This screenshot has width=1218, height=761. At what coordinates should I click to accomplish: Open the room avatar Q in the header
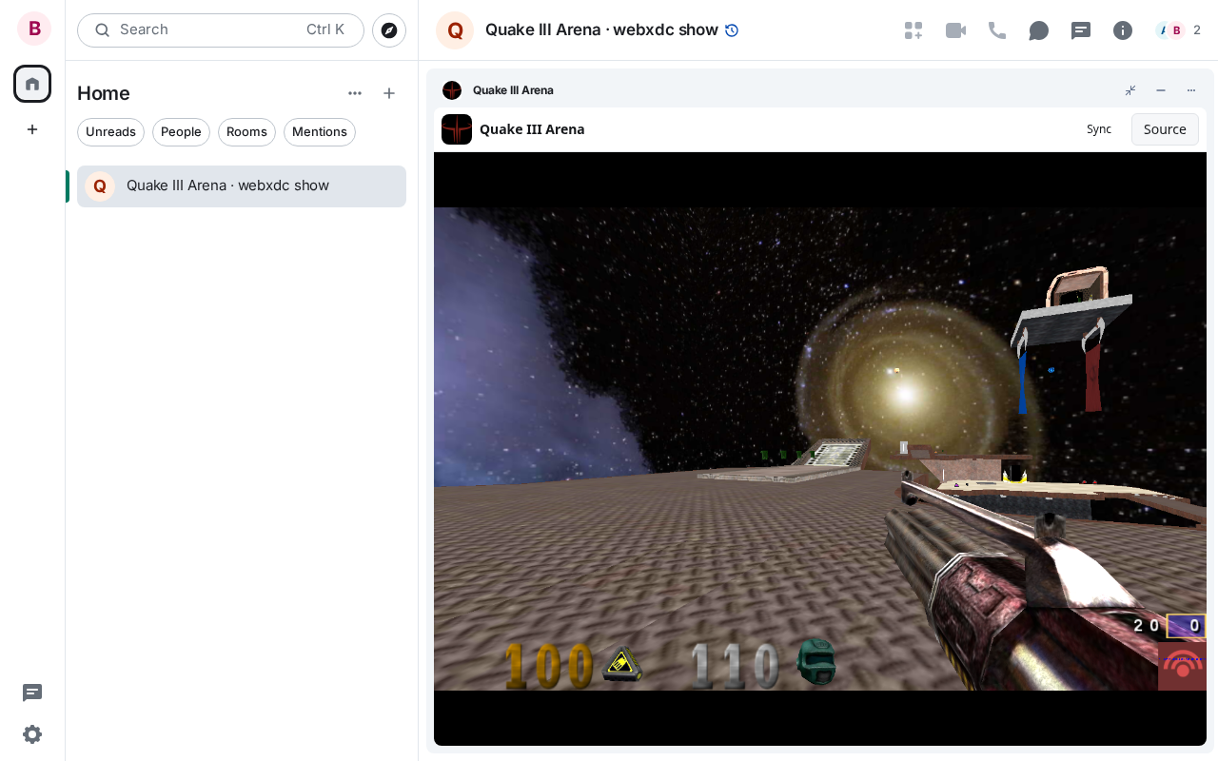click(x=455, y=30)
